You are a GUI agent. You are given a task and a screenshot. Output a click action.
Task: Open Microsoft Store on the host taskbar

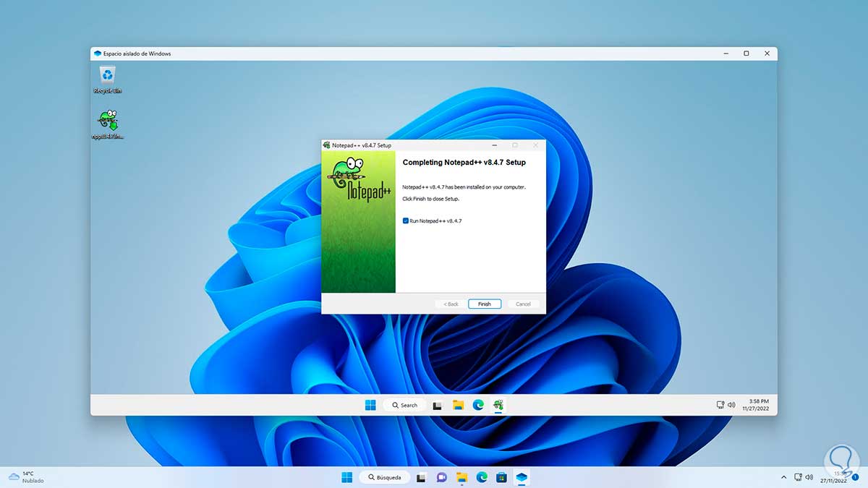click(502, 477)
